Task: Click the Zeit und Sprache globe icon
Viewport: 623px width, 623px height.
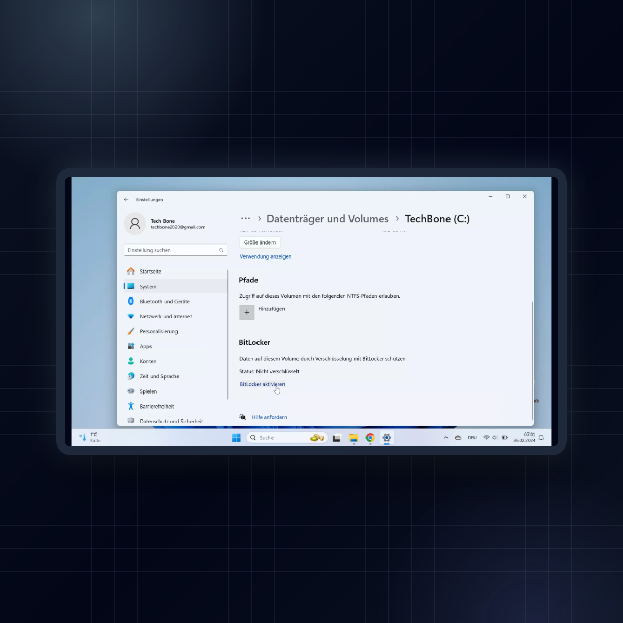Action: click(131, 377)
